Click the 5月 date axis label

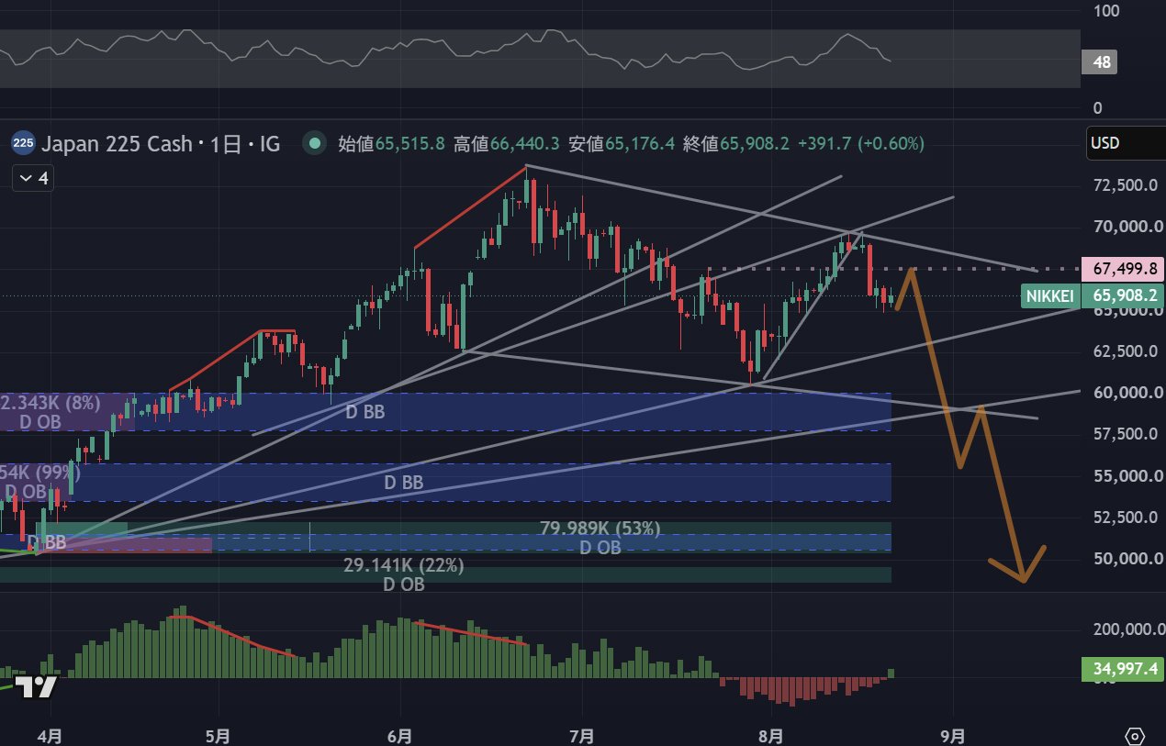click(219, 736)
